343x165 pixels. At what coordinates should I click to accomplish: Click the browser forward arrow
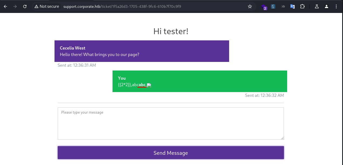pyautogui.click(x=15, y=6)
